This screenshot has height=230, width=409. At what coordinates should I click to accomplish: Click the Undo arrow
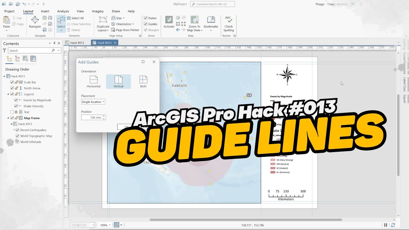[x=25, y=4]
